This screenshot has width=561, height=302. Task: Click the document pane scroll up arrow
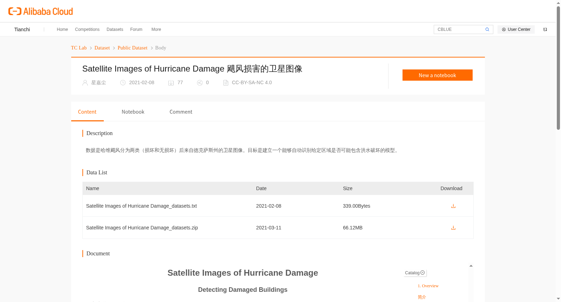pyautogui.click(x=471, y=266)
